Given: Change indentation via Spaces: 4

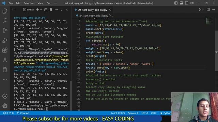Looking at the screenshot, I should tap(133, 113).
